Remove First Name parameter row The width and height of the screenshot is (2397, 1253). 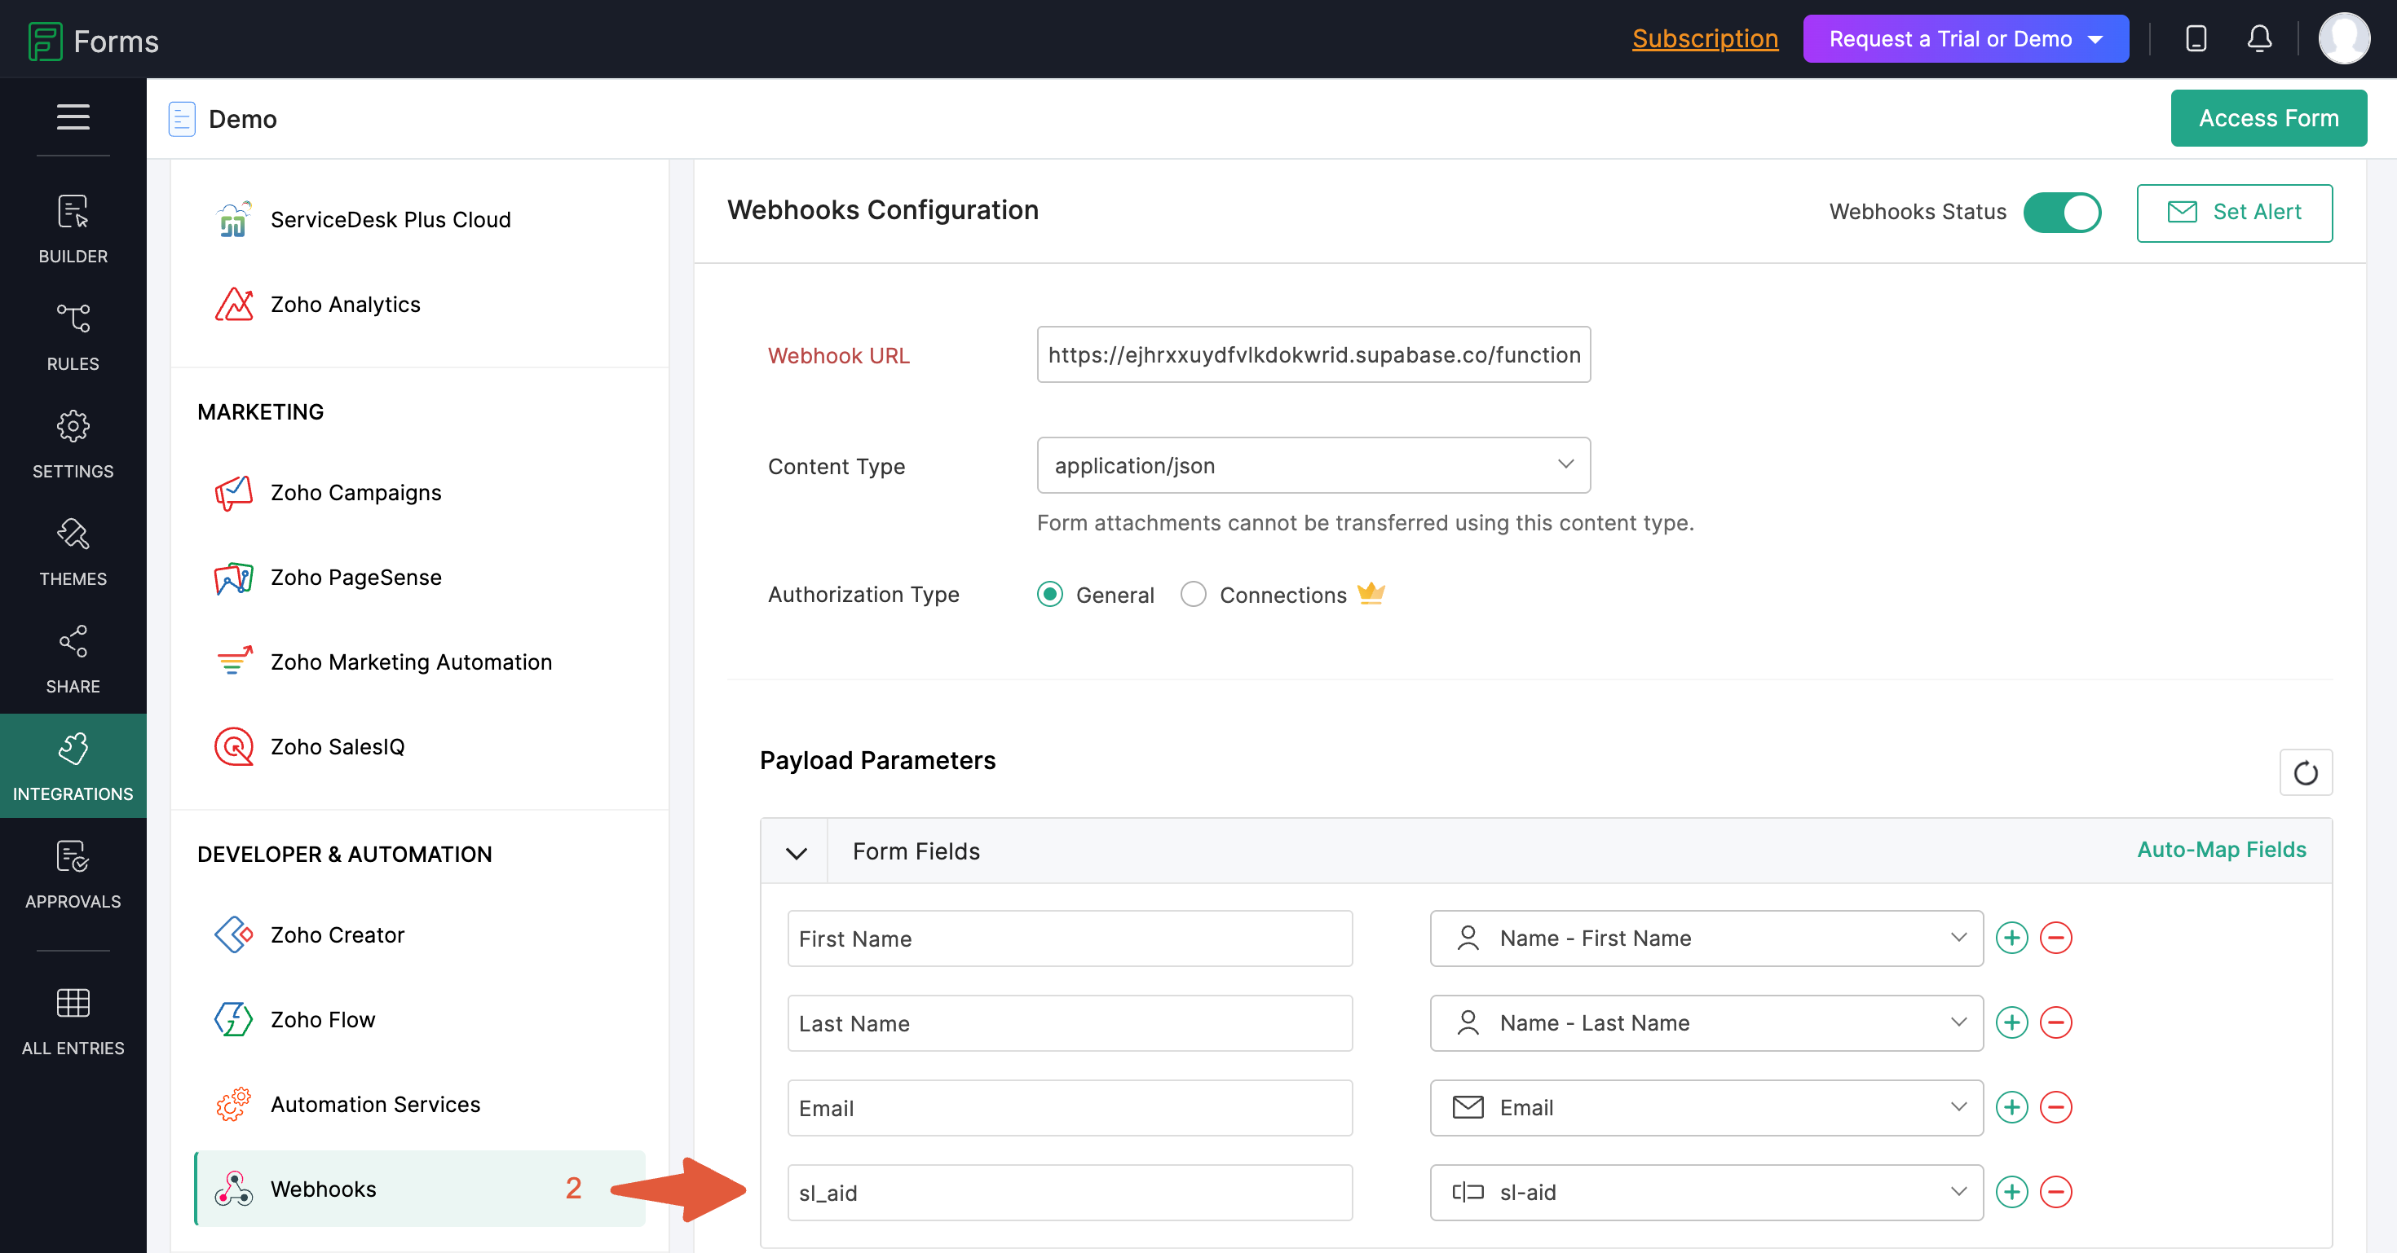click(x=2055, y=938)
